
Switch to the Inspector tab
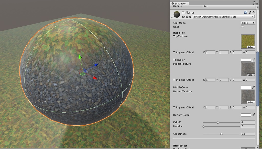pos(179,4)
